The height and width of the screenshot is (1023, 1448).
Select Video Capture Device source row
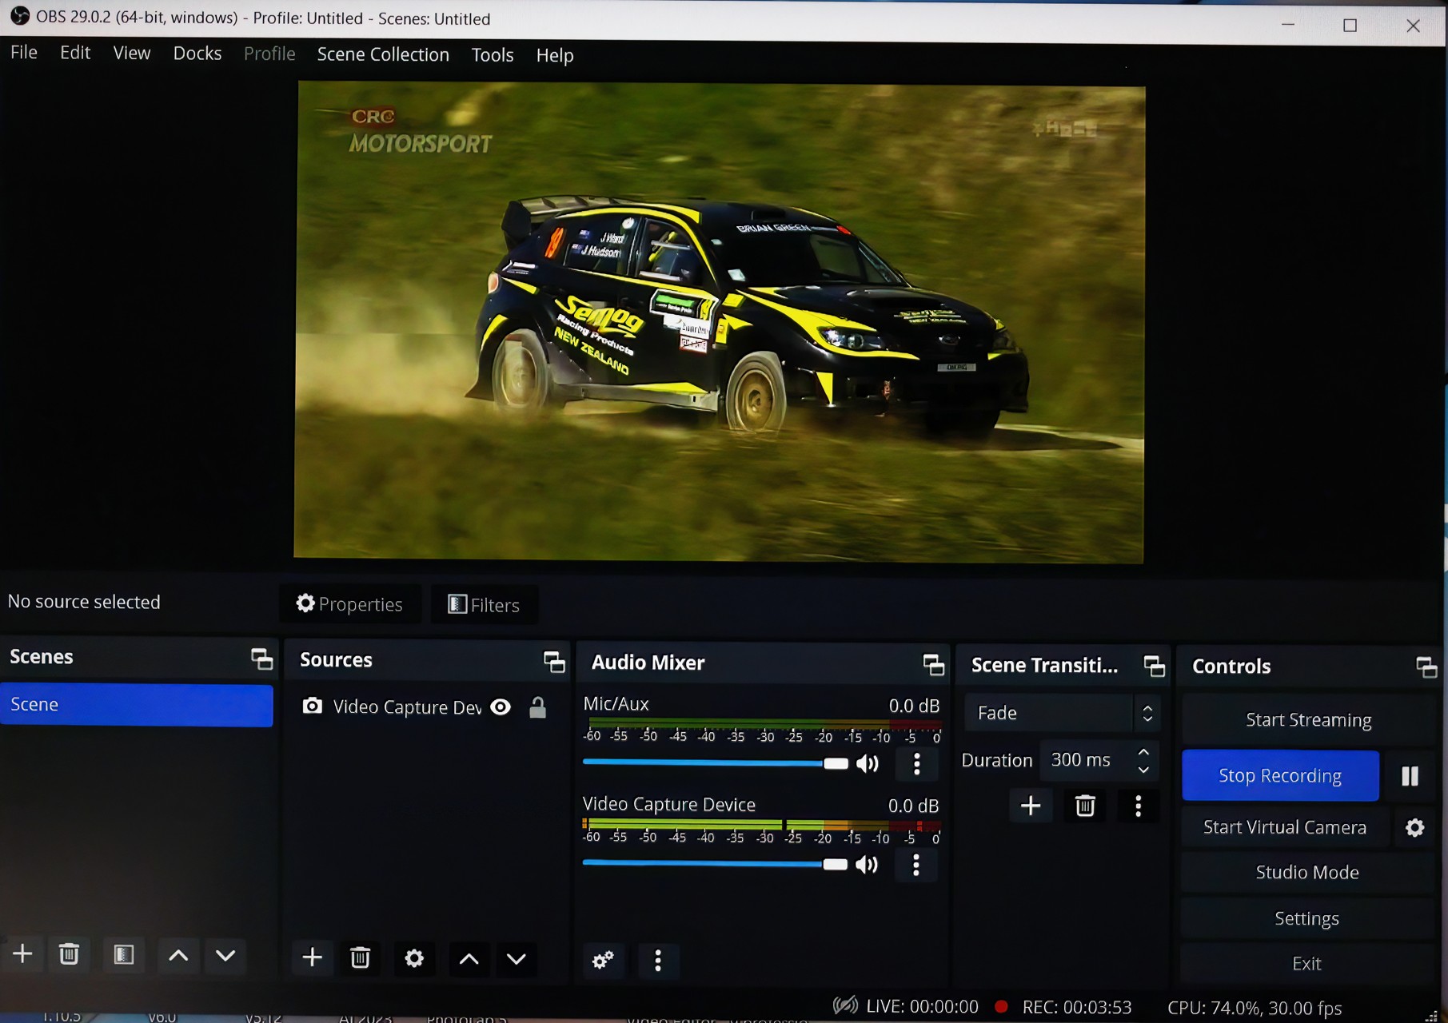pyautogui.click(x=425, y=707)
